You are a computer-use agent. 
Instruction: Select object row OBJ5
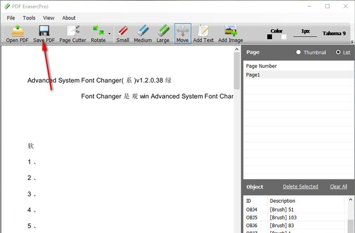(x=295, y=218)
